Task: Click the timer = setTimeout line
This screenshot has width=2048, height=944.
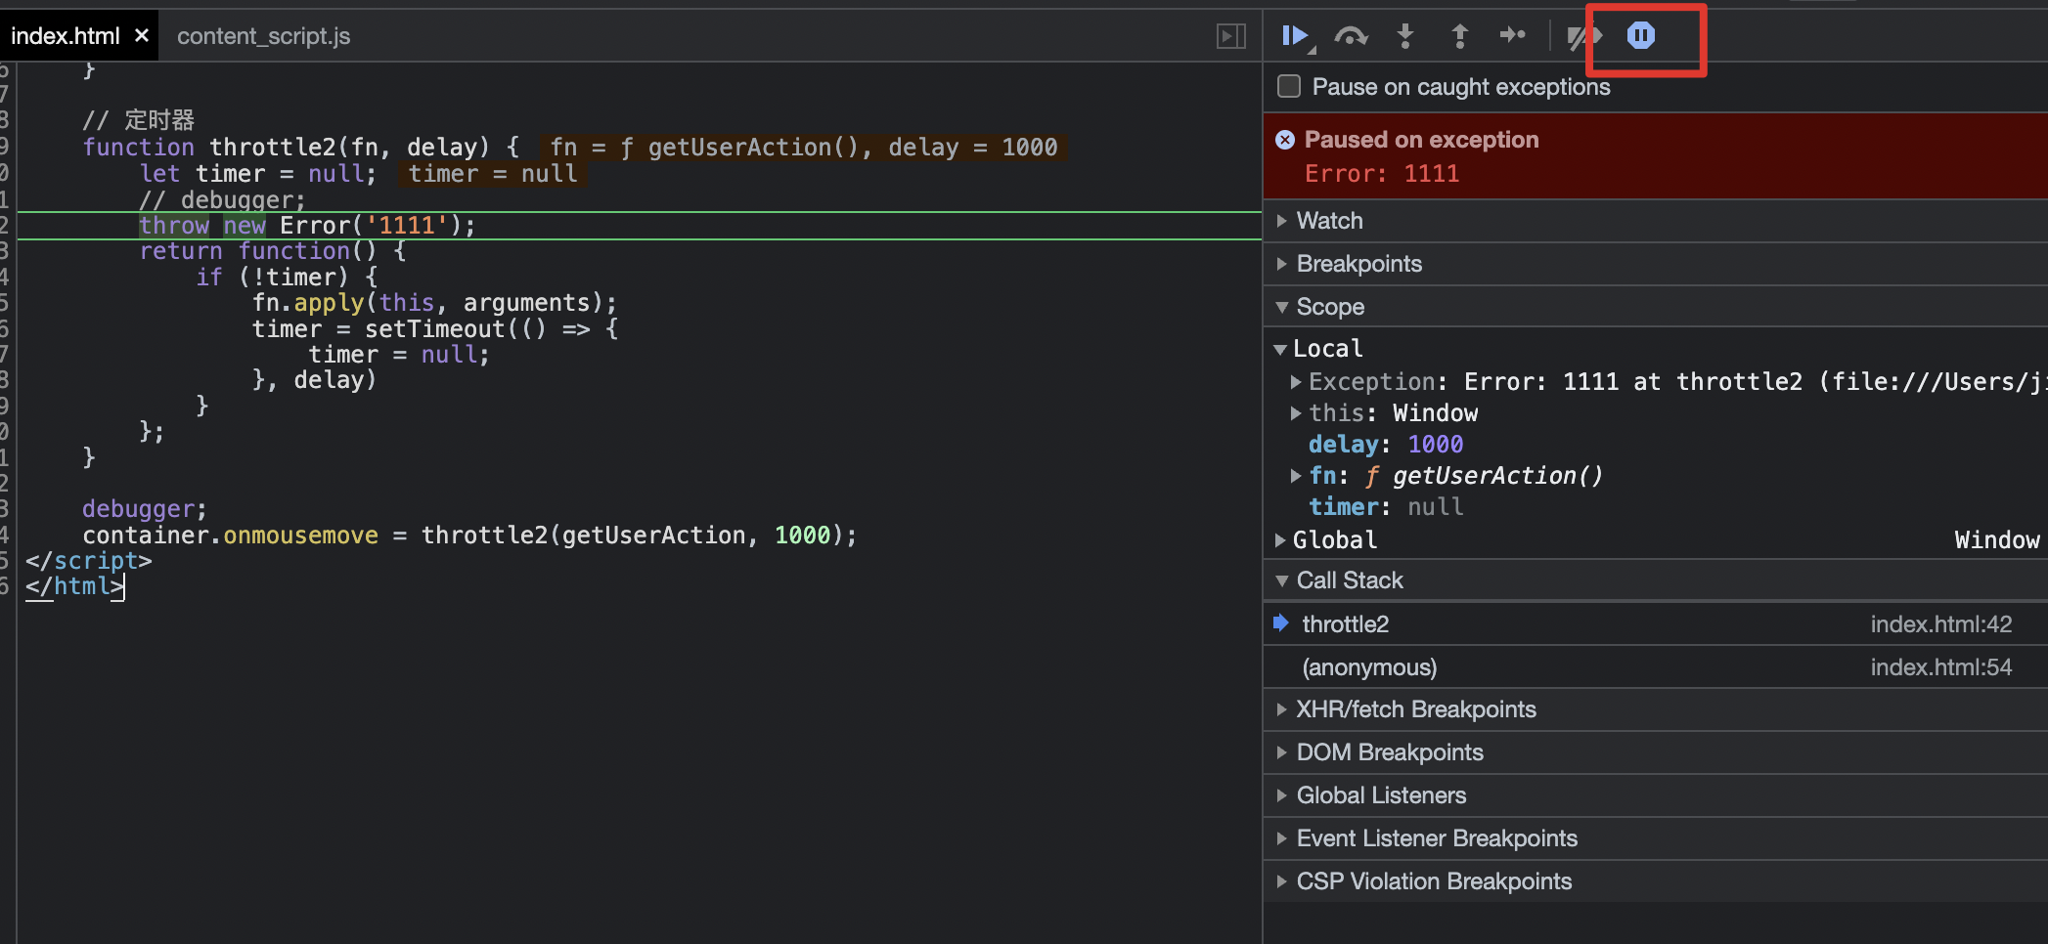Action: (435, 329)
